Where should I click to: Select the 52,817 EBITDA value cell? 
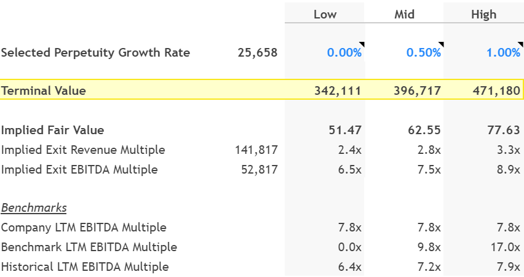[x=260, y=170]
